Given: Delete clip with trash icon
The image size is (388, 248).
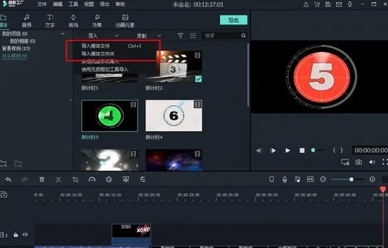Looking at the screenshot, I should (x=42, y=179).
